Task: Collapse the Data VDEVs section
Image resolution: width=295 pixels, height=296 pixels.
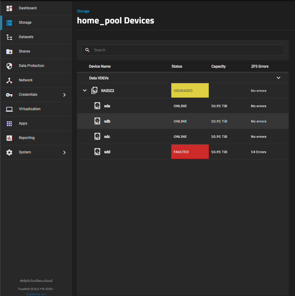Action: (x=278, y=78)
